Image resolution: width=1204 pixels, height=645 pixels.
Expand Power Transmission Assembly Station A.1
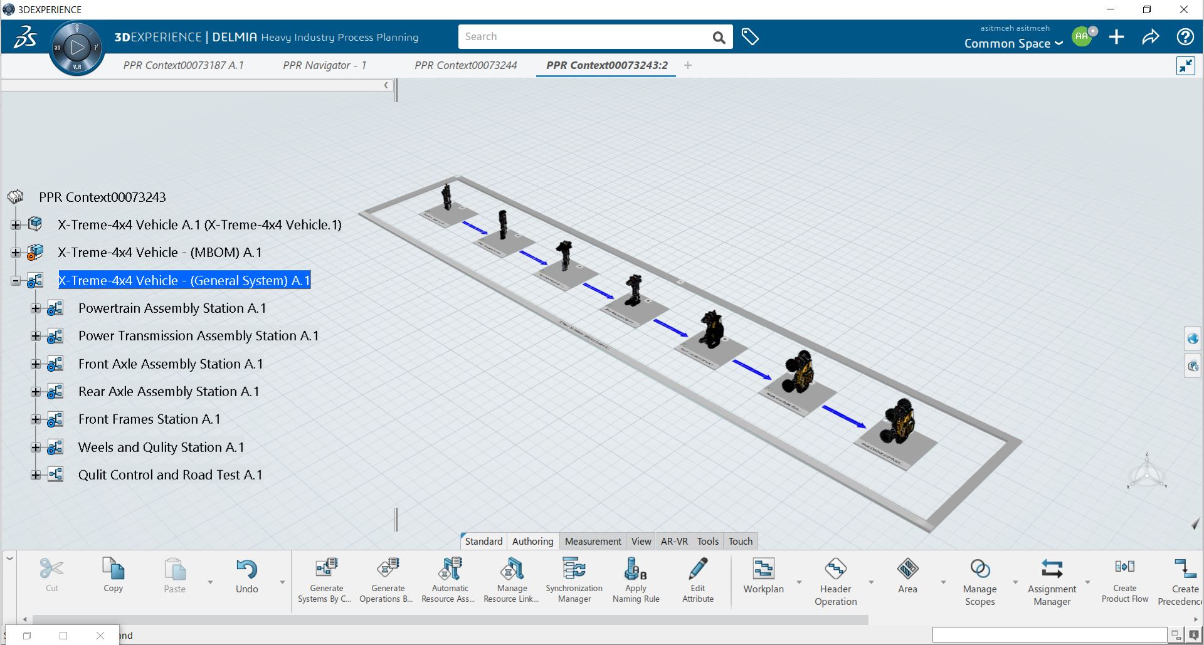(x=36, y=336)
